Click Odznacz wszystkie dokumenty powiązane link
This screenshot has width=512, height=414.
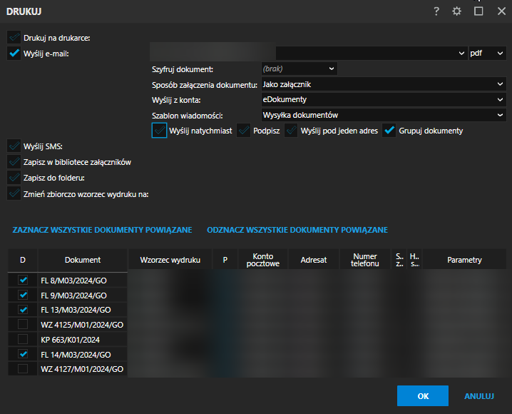pos(297,230)
